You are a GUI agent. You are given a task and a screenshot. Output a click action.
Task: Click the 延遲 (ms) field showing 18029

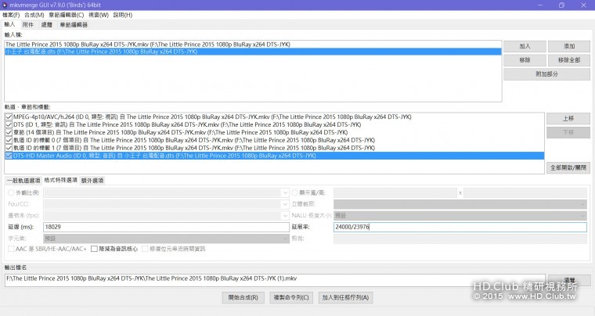166,227
